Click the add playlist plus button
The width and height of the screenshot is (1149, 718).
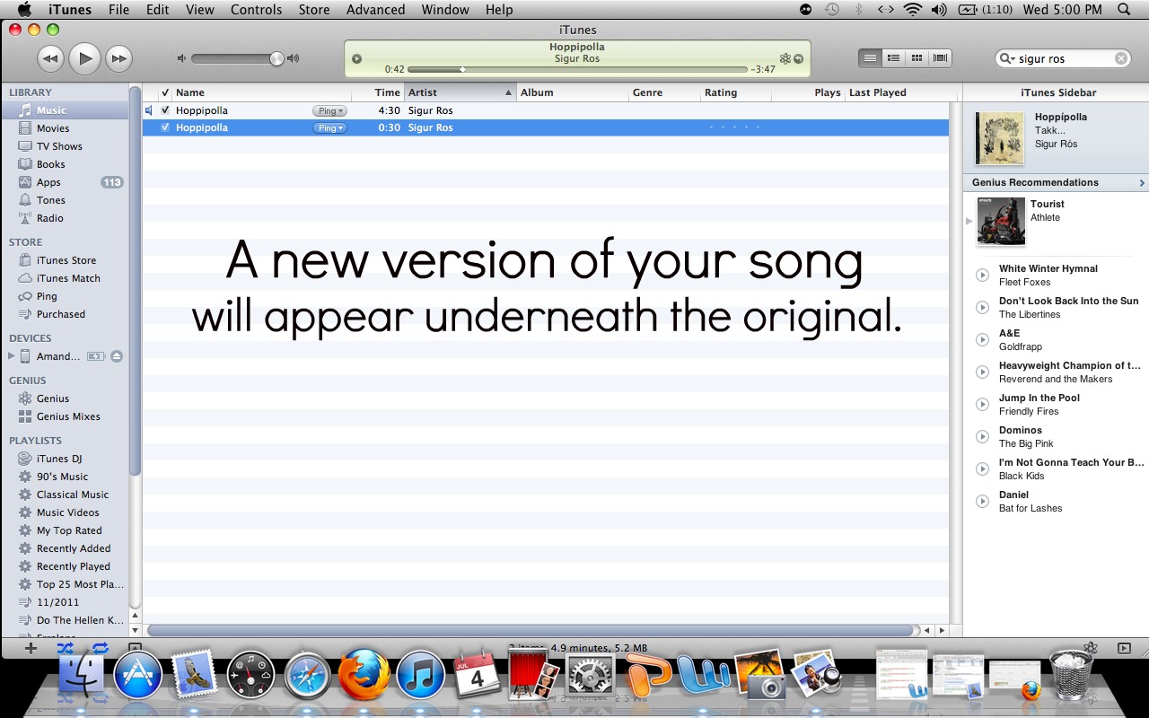[31, 648]
